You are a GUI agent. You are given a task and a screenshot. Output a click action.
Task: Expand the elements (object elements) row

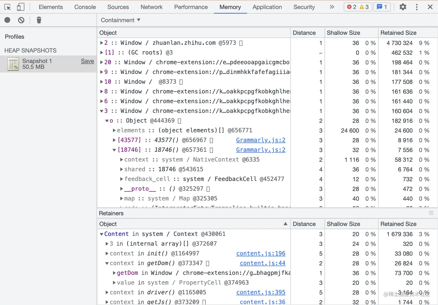114,130
